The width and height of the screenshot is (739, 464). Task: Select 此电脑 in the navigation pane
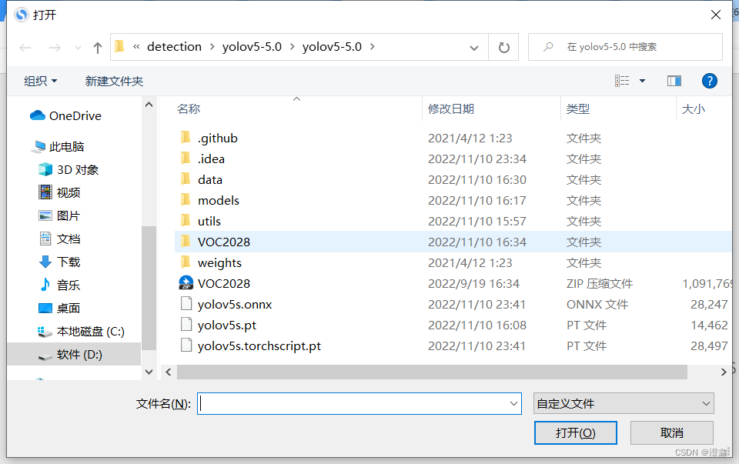pos(66,146)
